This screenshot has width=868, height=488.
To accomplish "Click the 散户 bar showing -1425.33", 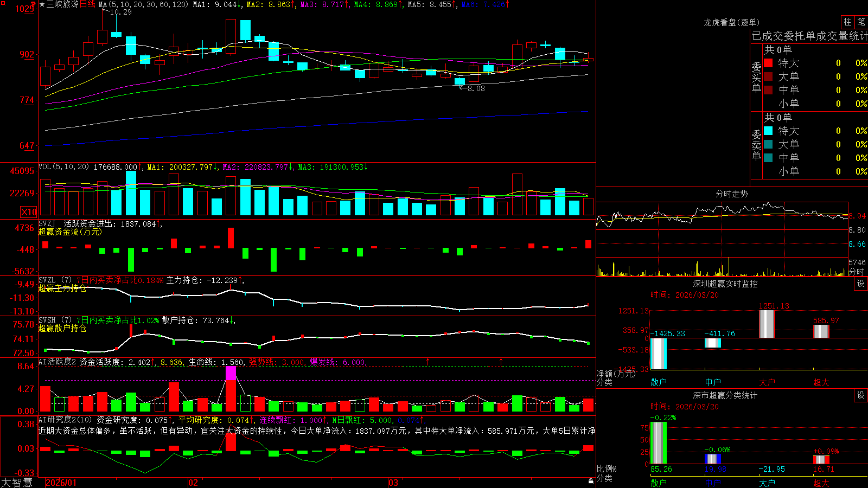I will click(x=659, y=354).
